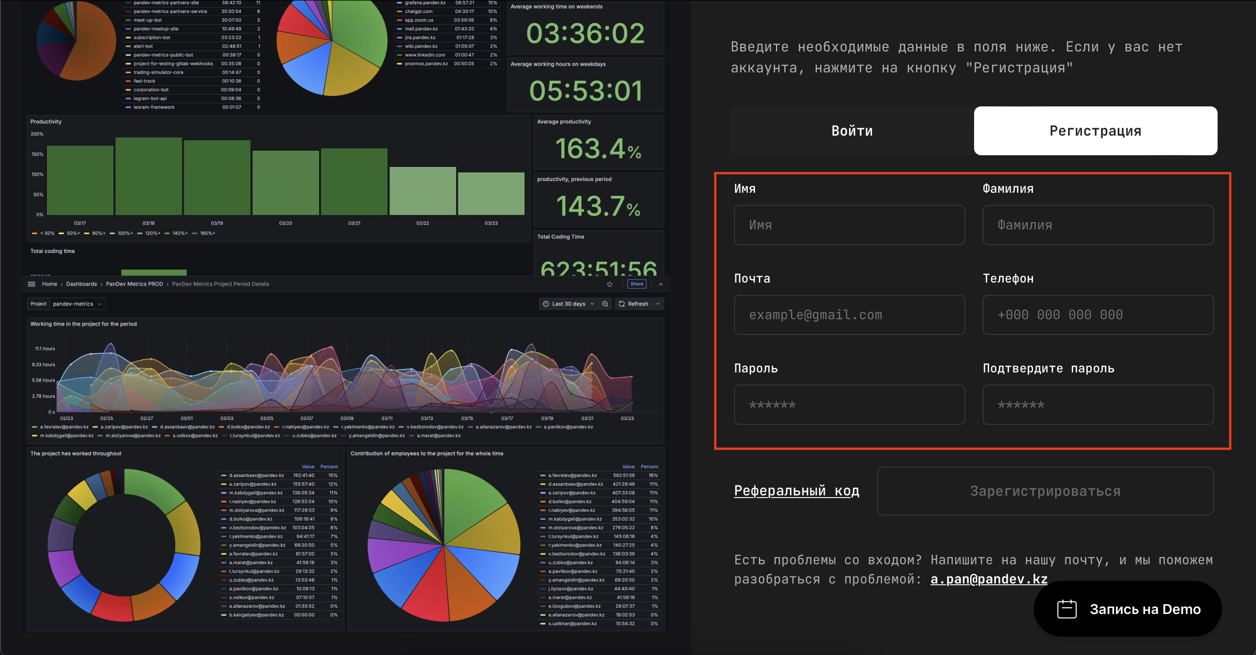Click the zoom out time range icon
The image size is (1256, 655).
[x=605, y=304]
